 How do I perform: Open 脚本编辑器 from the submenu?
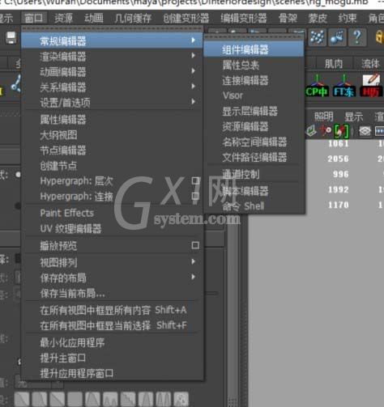[254, 191]
